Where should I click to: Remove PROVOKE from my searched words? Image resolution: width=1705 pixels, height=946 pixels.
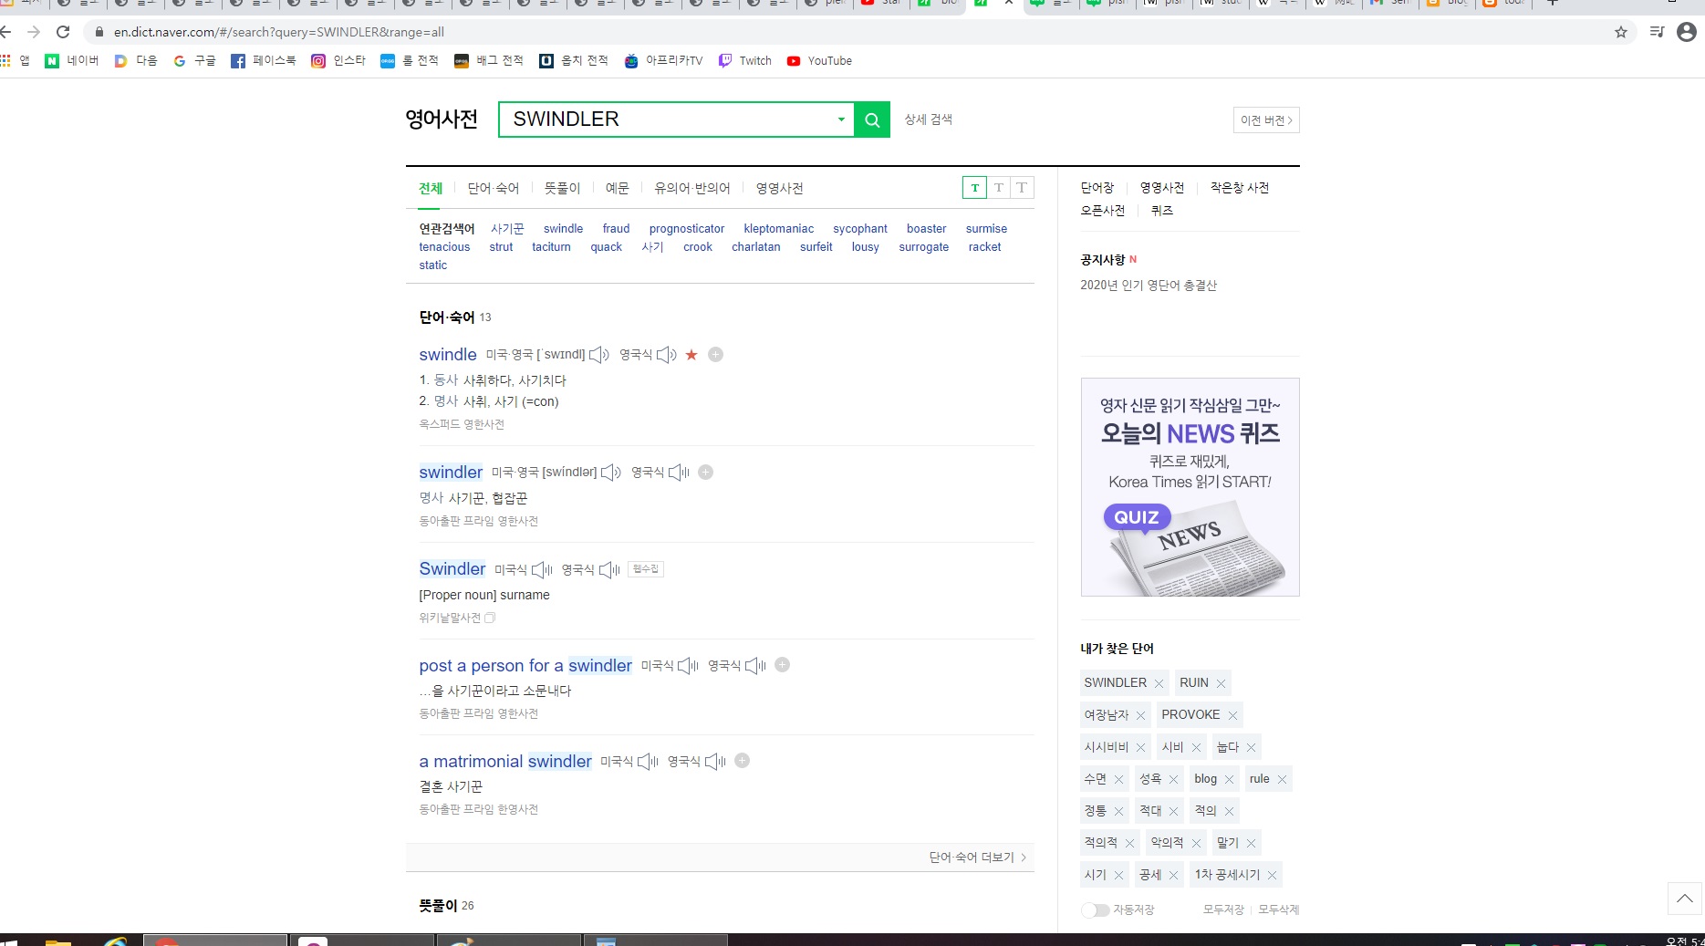[x=1232, y=716]
